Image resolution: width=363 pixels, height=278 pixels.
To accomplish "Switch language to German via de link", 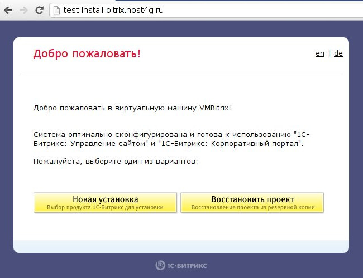I will point(338,53).
